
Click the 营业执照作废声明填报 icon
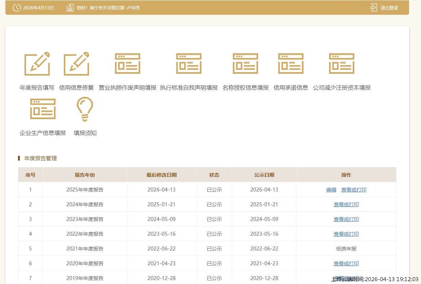click(128, 64)
